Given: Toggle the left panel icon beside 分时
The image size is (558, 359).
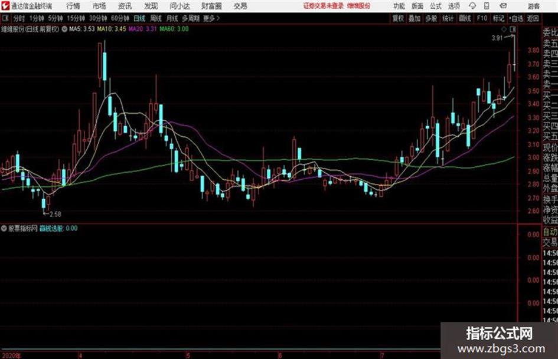Looking at the screenshot, I should [5, 18].
